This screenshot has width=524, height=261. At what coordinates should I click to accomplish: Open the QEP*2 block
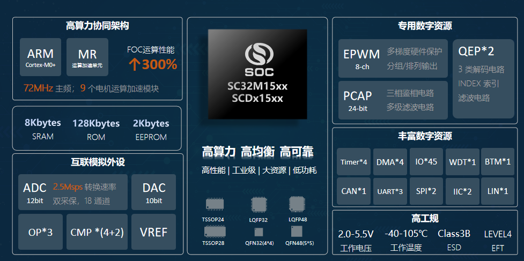tap(483, 79)
